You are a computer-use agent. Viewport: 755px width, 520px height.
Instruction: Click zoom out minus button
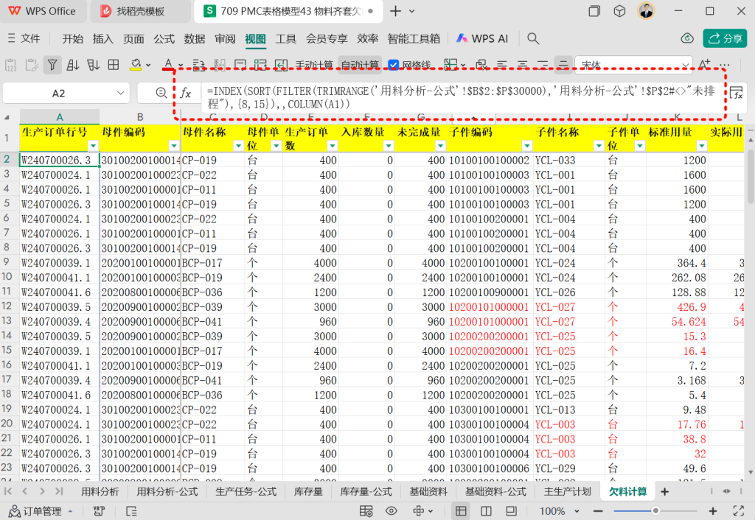tap(598, 511)
